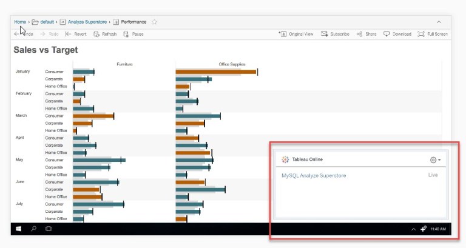Show hidden system tray icons
The width and height of the screenshot is (466, 248).
[x=414, y=229]
